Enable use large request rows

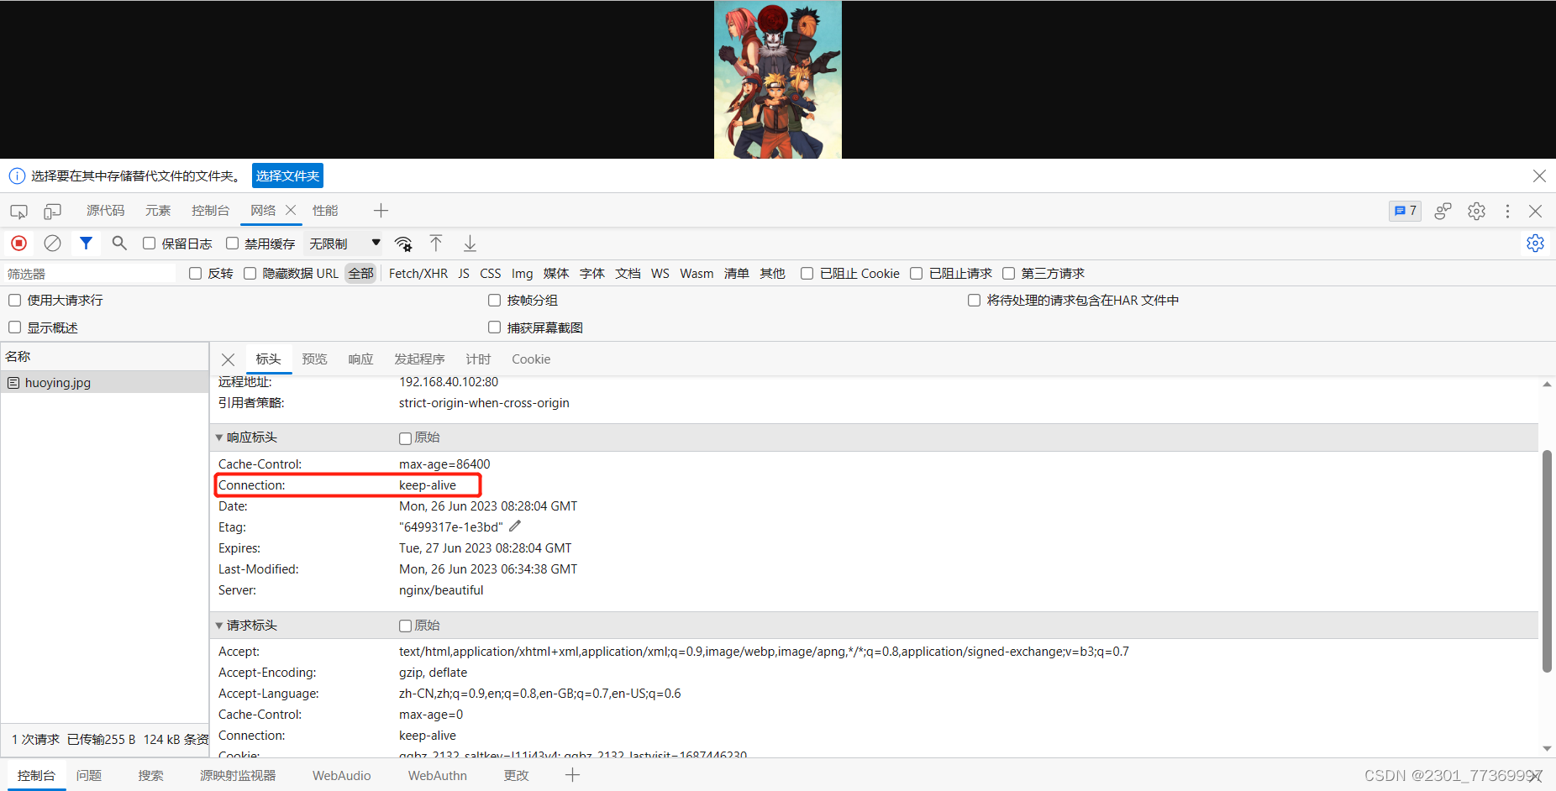coord(14,301)
